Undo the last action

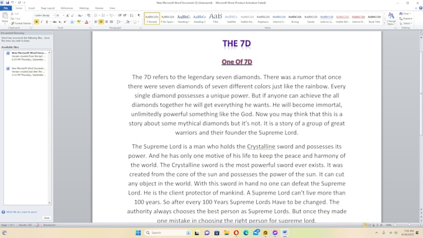point(12,2)
